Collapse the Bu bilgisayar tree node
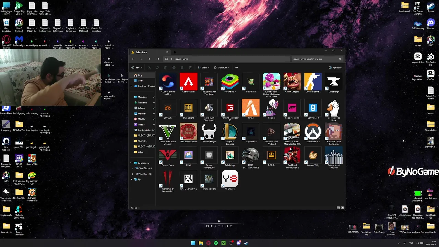This screenshot has height=247, width=439. 131,163
